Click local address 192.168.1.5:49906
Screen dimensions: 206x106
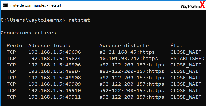[55, 65]
